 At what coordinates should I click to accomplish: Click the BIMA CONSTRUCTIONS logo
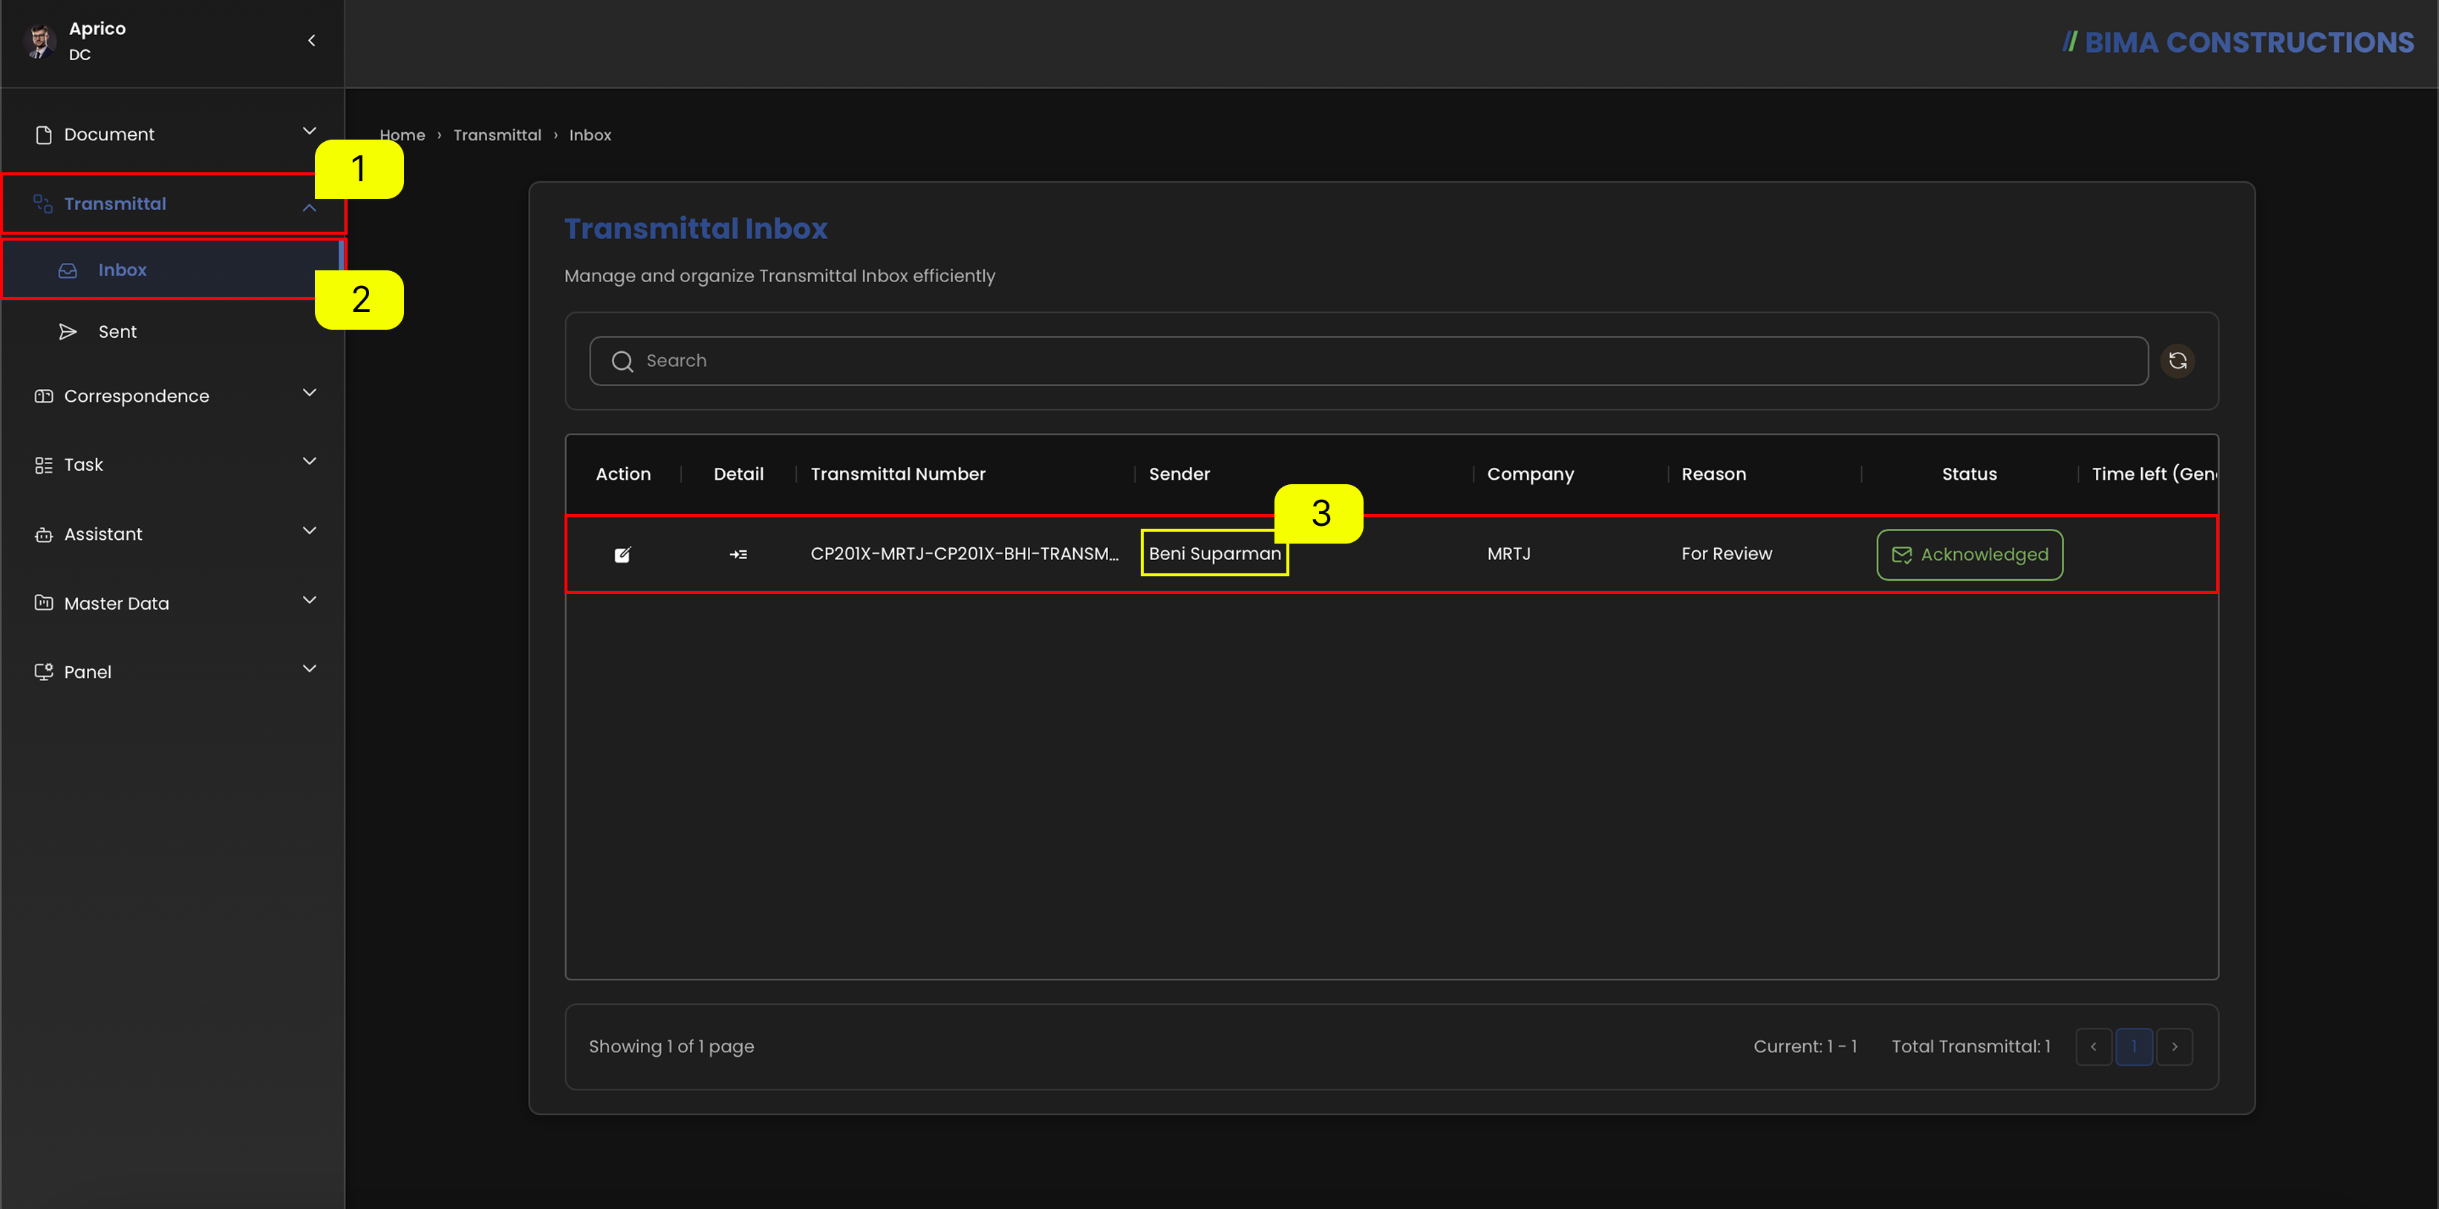pyautogui.click(x=2238, y=42)
